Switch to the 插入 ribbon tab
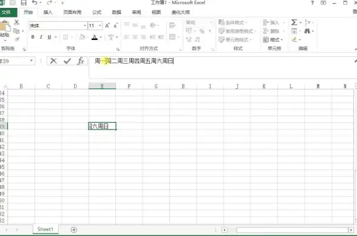357x236 pixels. [48, 12]
